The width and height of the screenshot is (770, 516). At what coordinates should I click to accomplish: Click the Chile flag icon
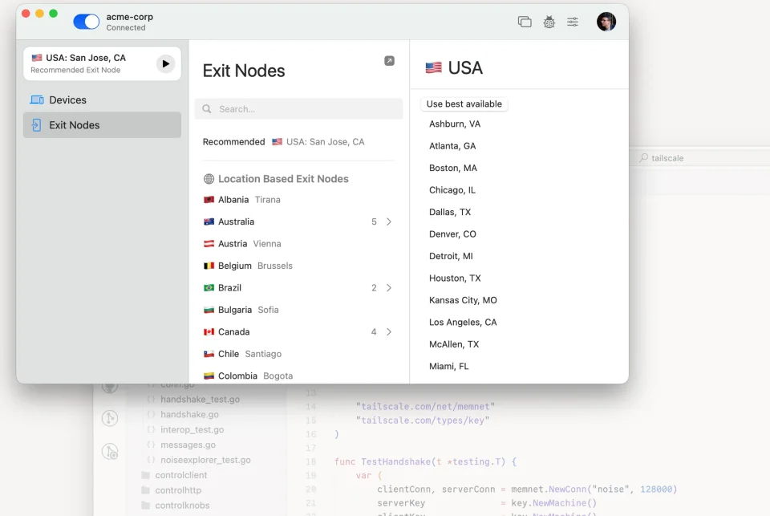(209, 354)
